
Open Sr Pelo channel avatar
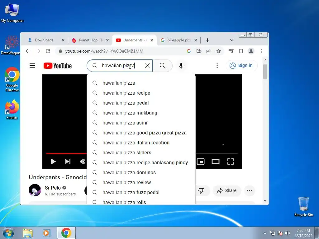35,190
